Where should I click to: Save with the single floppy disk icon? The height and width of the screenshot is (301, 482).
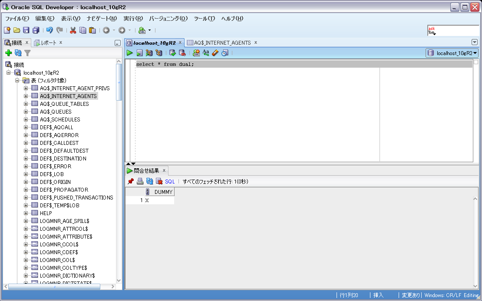(x=26, y=30)
